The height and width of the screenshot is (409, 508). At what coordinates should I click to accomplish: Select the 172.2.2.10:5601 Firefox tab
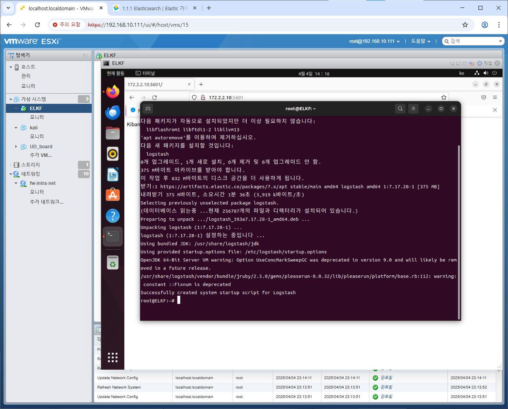click(x=159, y=85)
